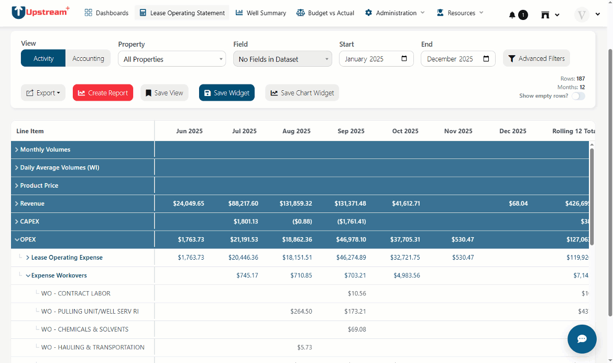The width and height of the screenshot is (613, 363).
Task: Click the calendar icon in Start date
Action: tap(404, 59)
